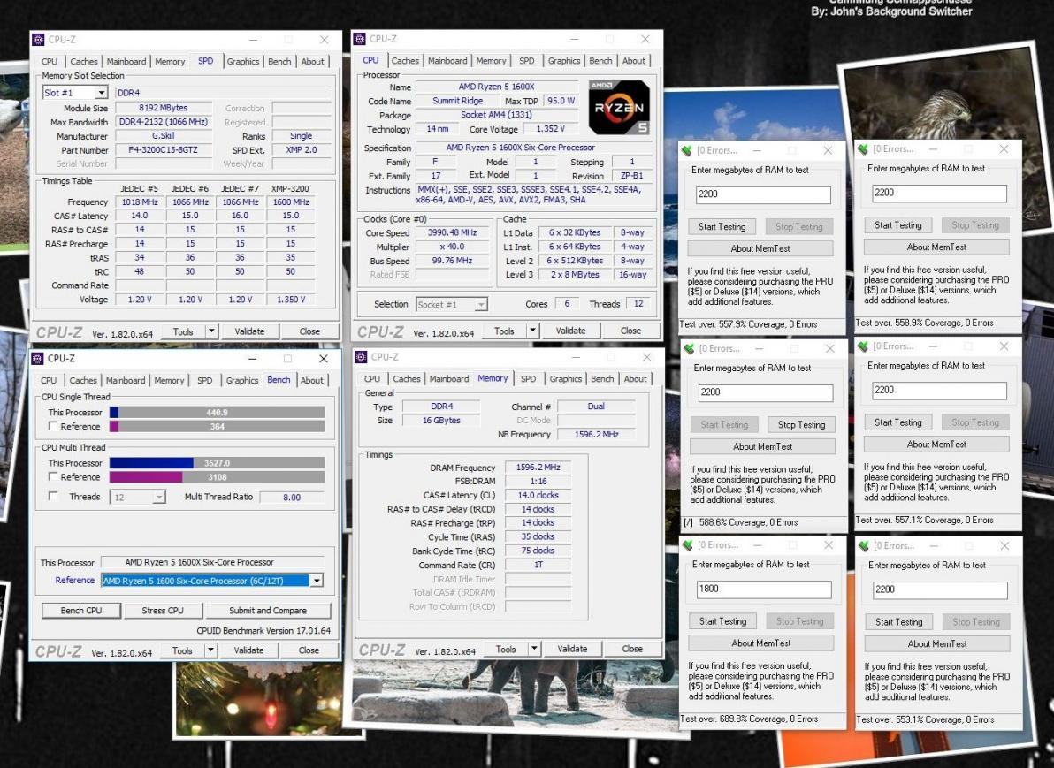Minimize the CPU-Z Bench window
Screen dimensions: 1054x768
pos(252,358)
